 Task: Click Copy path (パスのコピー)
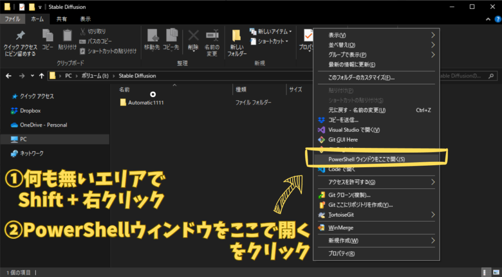[x=96, y=41]
